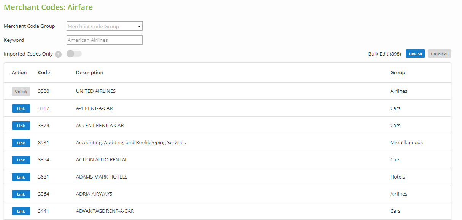Image resolution: width=462 pixels, height=220 pixels.
Task: Link the Accent Rent-A-Car code 3374
Action: pos(21,126)
